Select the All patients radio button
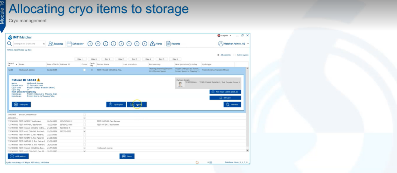Image resolution: width=397 pixels, height=173 pixels. point(218,55)
